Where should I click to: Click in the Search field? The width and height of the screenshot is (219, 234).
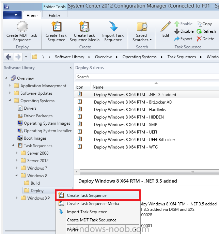tap(147, 77)
